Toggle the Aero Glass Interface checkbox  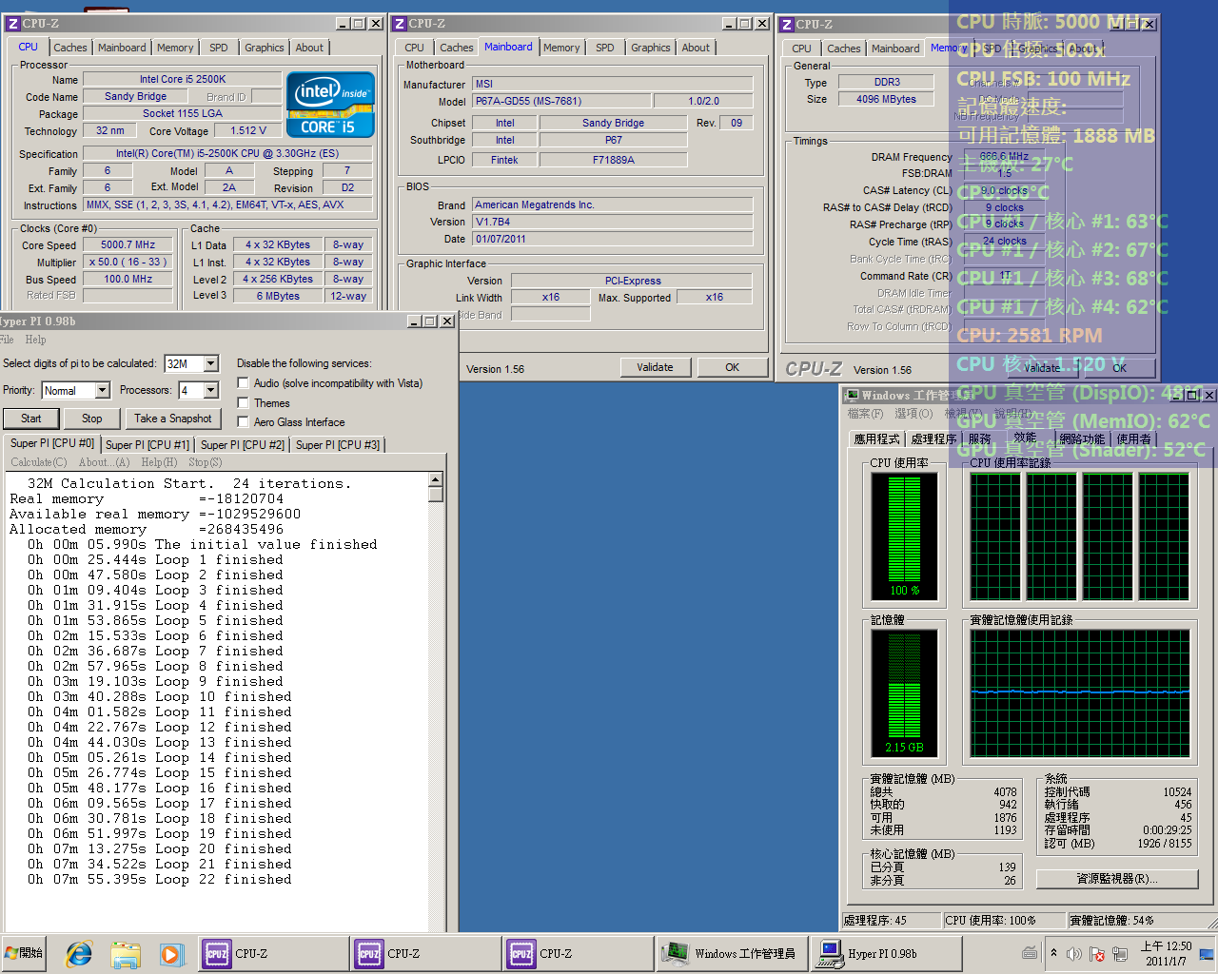(x=243, y=422)
